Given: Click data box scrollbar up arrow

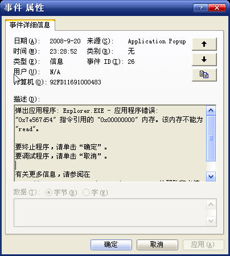Looking at the screenshot, I should point(211,205).
